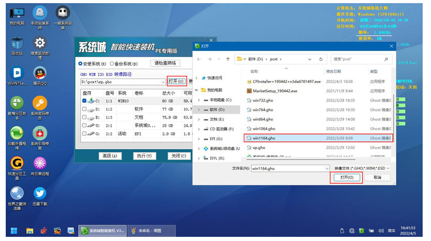Open the image path D:\pcxt\xp.gho dropdown
The width and height of the screenshot is (431, 241).
point(163,82)
